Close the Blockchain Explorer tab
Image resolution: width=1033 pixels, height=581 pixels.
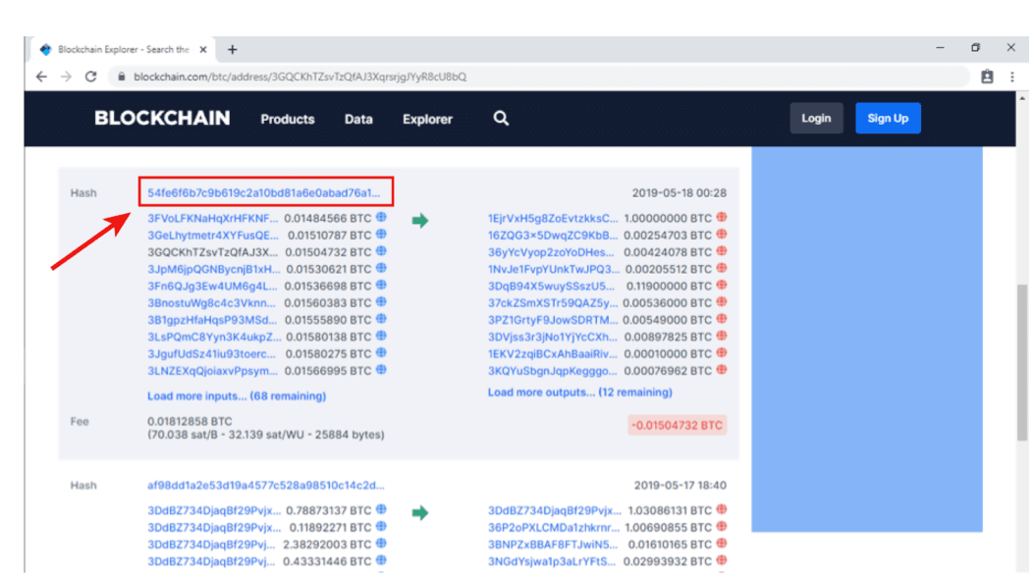pos(203,49)
